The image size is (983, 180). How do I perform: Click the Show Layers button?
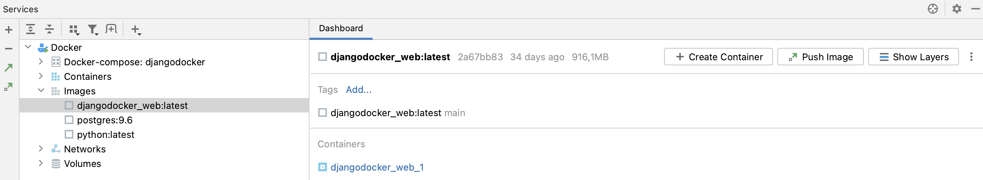tap(913, 57)
